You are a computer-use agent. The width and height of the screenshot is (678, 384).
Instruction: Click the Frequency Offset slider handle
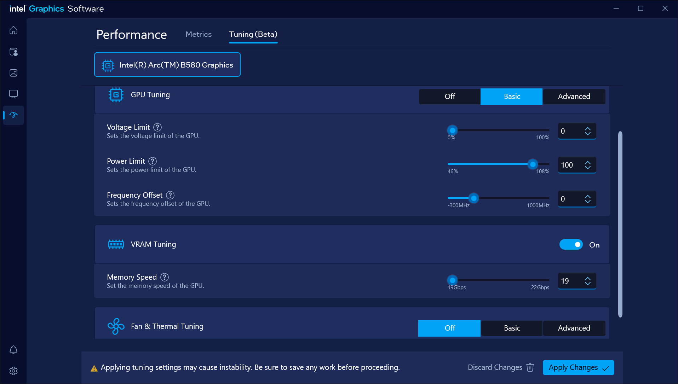[473, 198]
